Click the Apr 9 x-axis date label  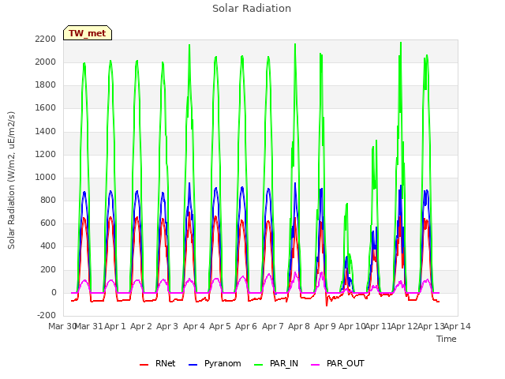pos(325,326)
